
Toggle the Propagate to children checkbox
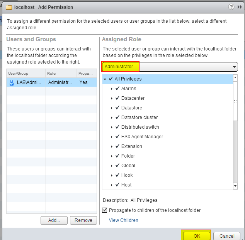[105, 210]
